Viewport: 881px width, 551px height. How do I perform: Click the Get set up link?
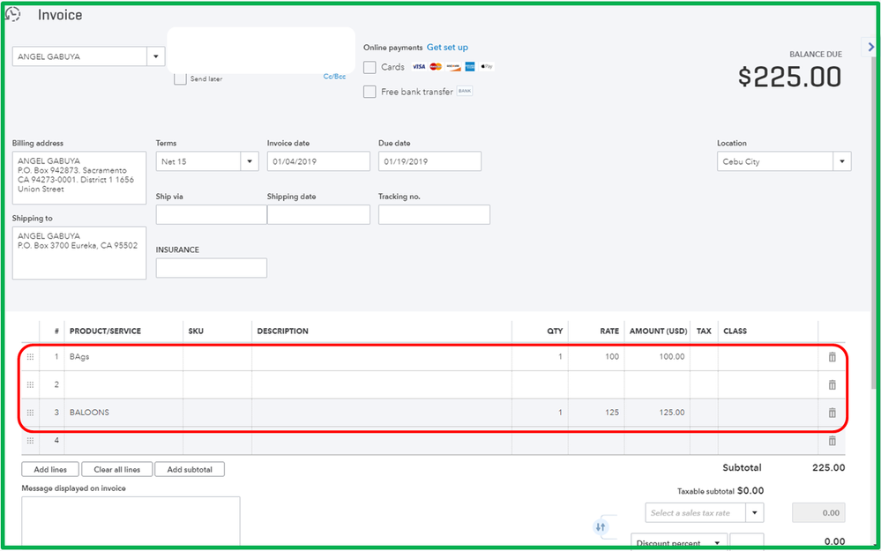pos(447,48)
